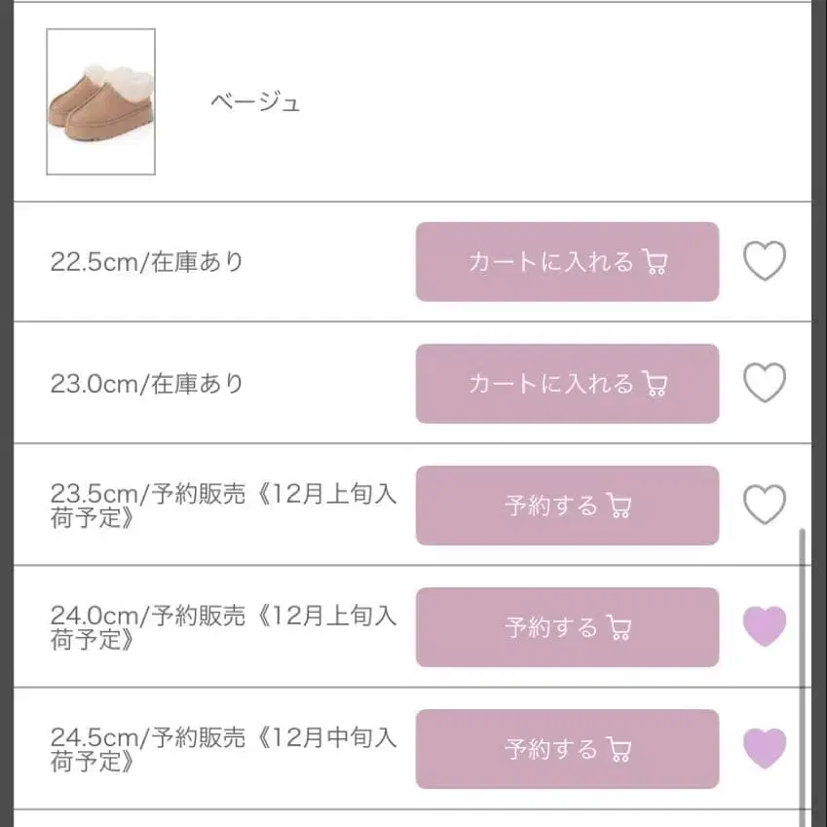The image size is (827, 827).
Task: Favorite the 23.0cm size with the heart icon
Action: (x=765, y=382)
